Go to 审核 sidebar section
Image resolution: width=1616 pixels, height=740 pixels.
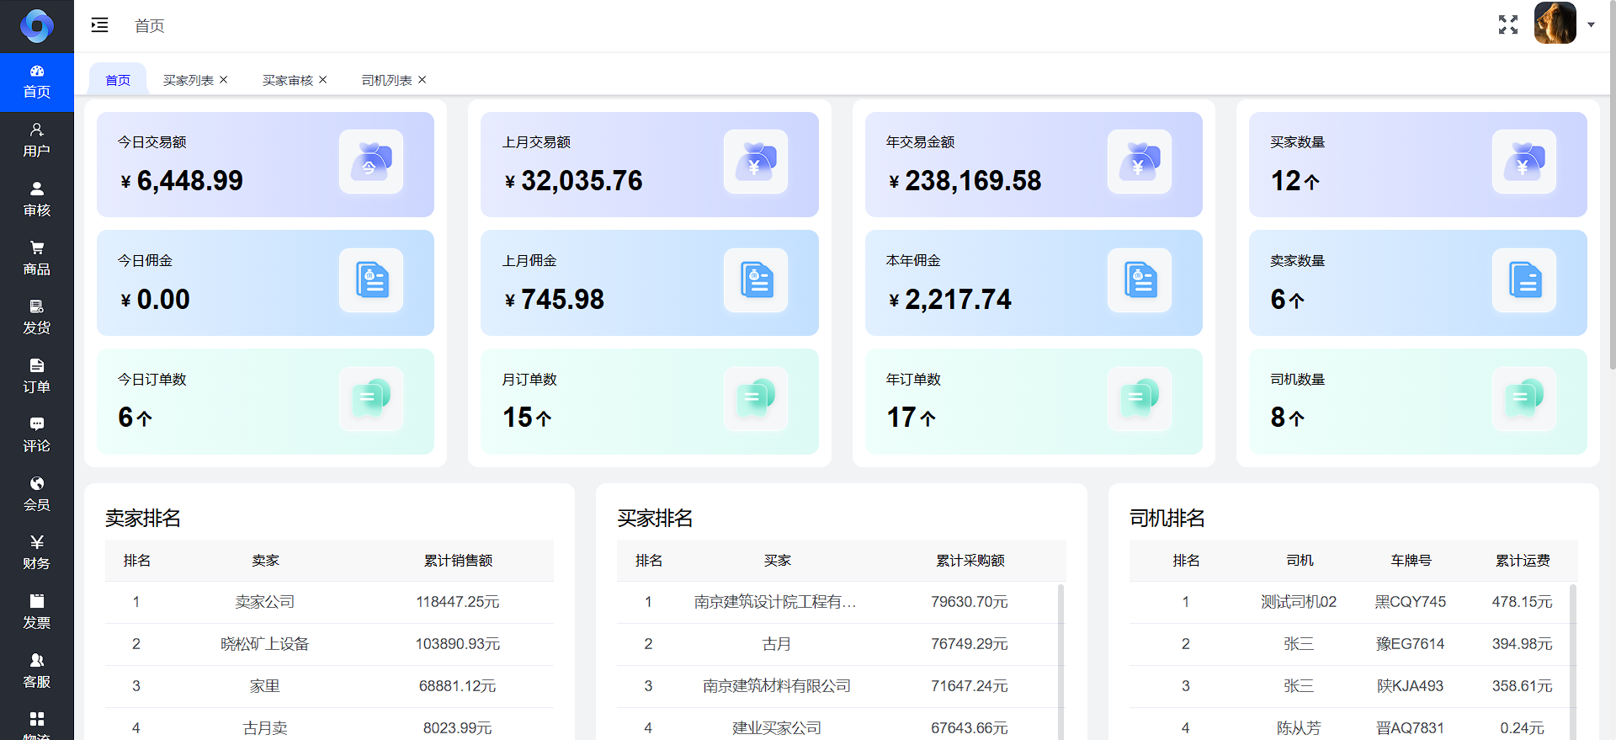click(36, 200)
